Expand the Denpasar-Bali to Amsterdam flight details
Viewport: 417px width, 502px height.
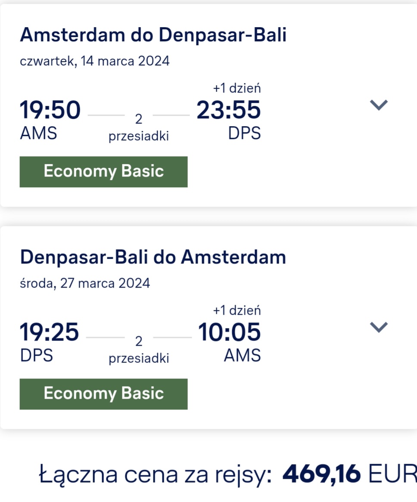click(x=379, y=327)
